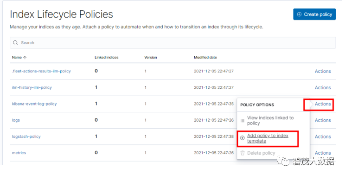Create a new lifecycle policy
Screen dimensions: 345x176
[314, 14]
